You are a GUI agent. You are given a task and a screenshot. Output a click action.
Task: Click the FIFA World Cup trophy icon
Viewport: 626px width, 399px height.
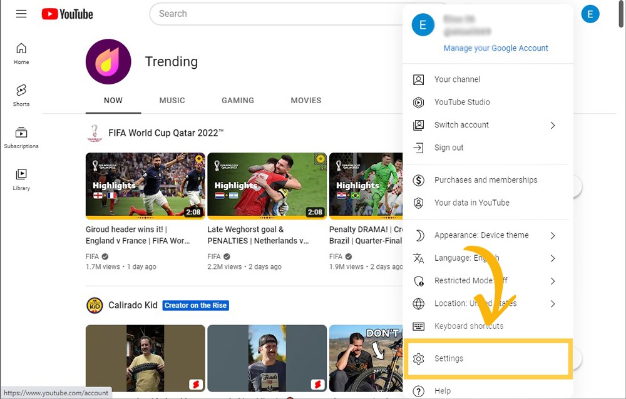[95, 133]
